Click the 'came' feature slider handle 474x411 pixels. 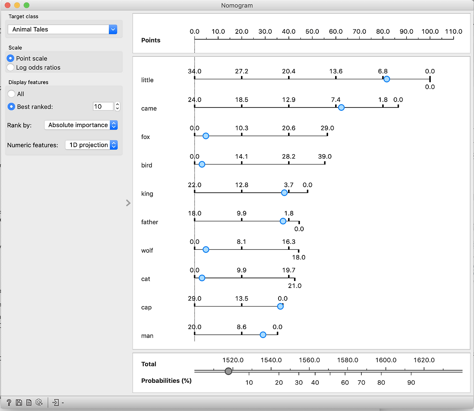click(x=341, y=107)
